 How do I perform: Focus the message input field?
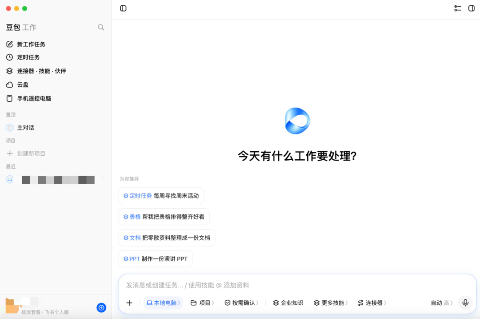pos(297,285)
